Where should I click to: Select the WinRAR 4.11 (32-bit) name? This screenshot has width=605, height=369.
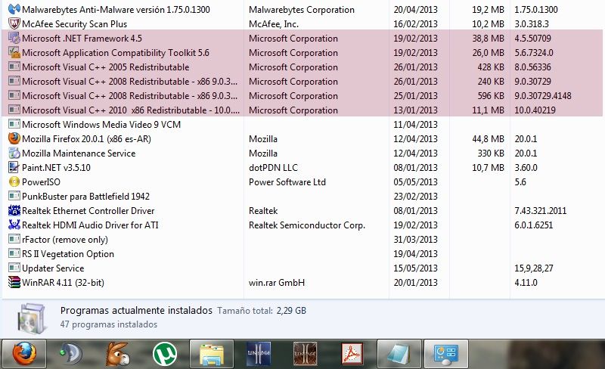pos(63,283)
